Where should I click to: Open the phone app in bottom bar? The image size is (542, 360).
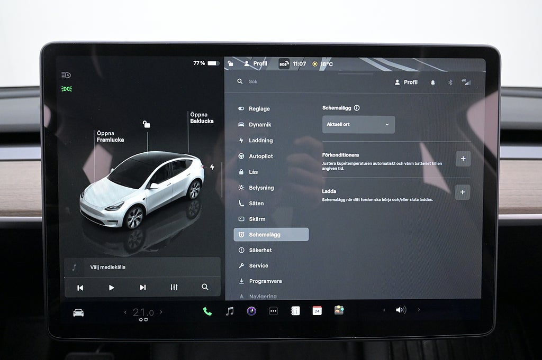click(207, 311)
